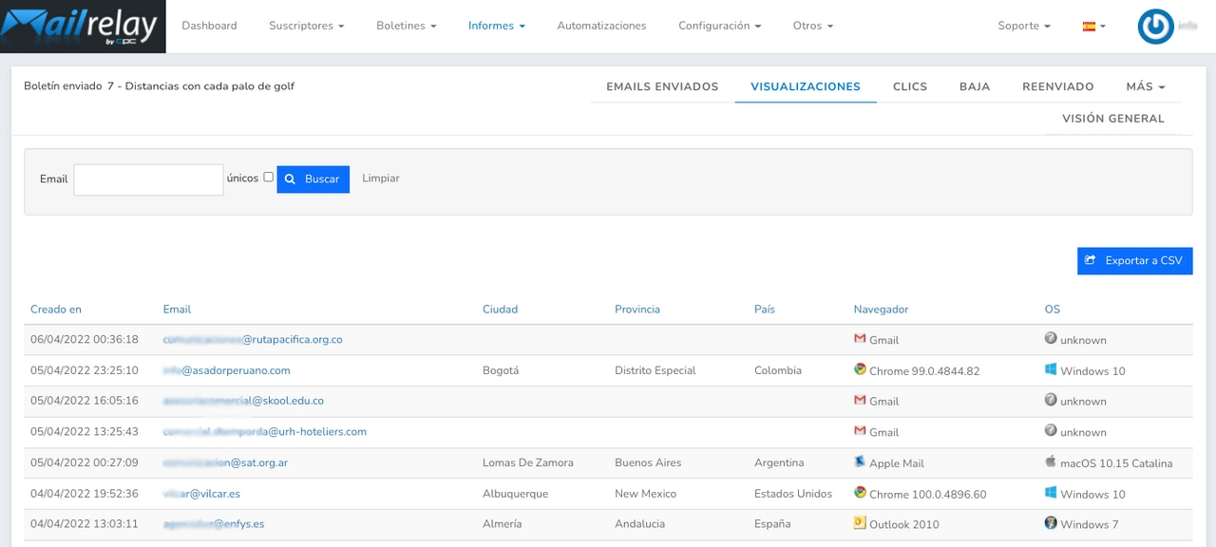Toggle the únicos checkbox
Screen dimensions: 1216x547
click(x=269, y=177)
